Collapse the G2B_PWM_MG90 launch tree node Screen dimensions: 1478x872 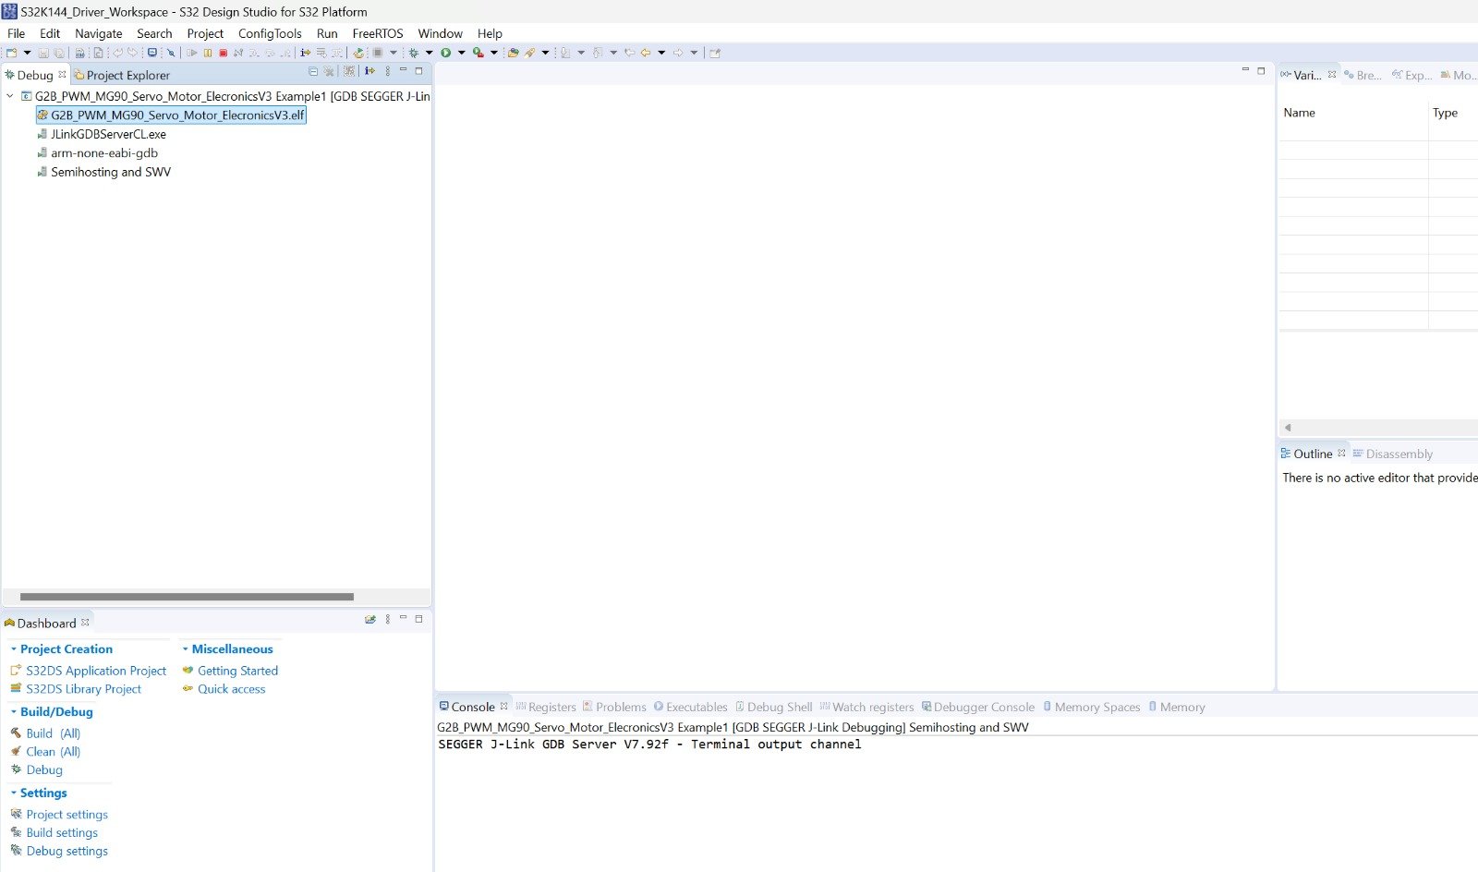(9, 96)
